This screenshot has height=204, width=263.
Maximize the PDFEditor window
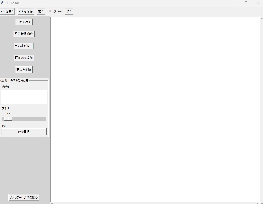pos(246,3)
